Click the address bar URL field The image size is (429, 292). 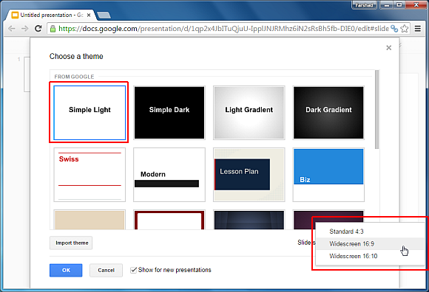point(223,28)
